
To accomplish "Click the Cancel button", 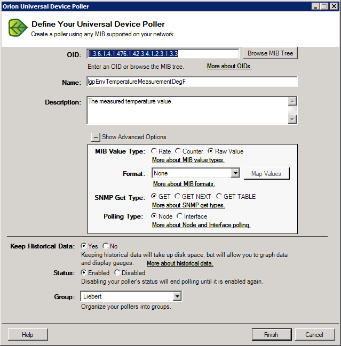I will click(314, 334).
